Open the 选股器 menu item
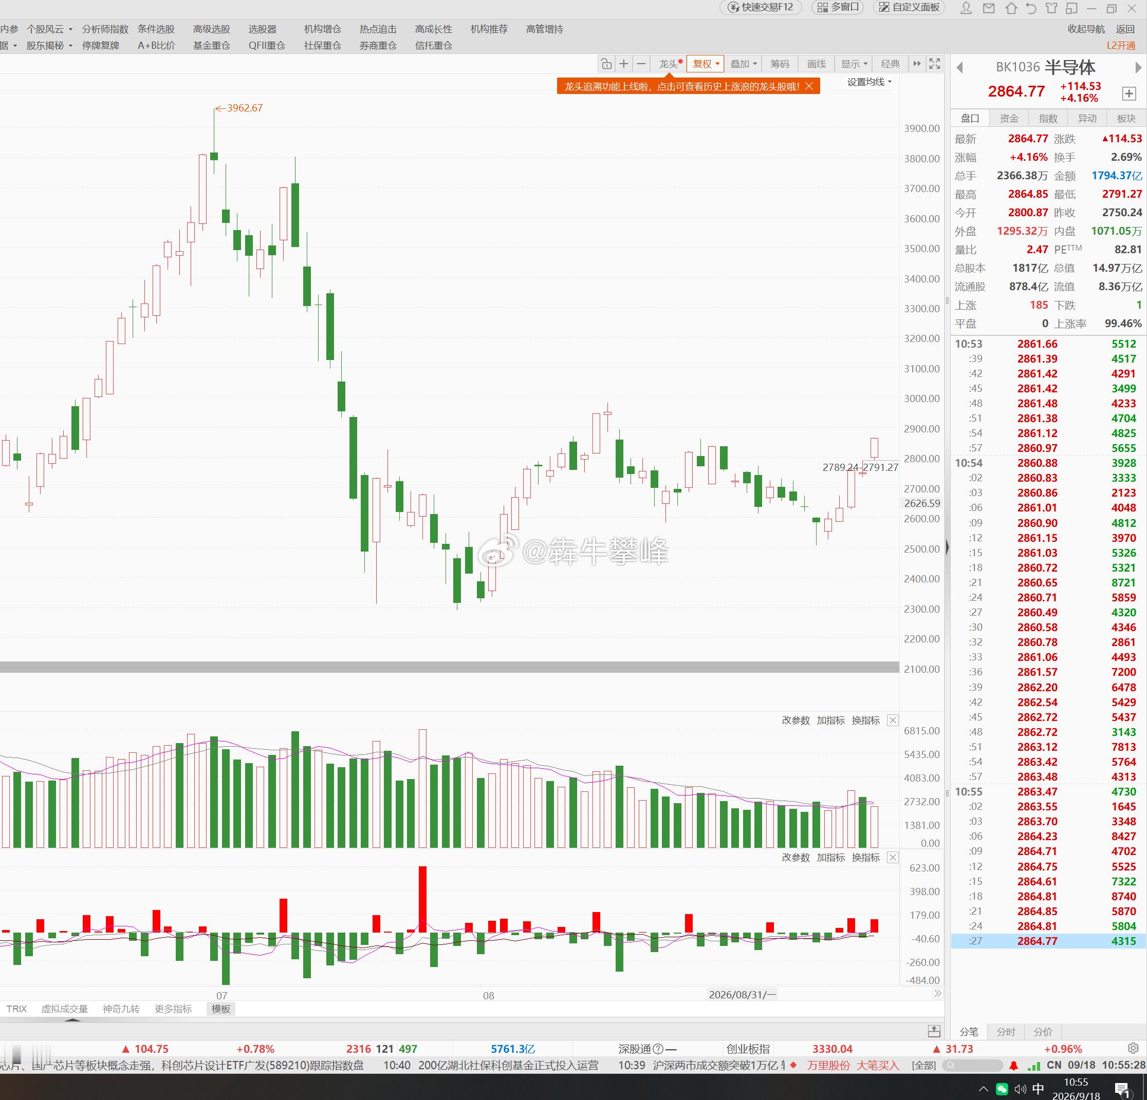The width and height of the screenshot is (1147, 1100). [263, 29]
